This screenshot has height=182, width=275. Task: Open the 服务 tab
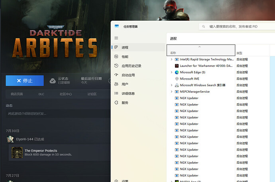[139, 103]
